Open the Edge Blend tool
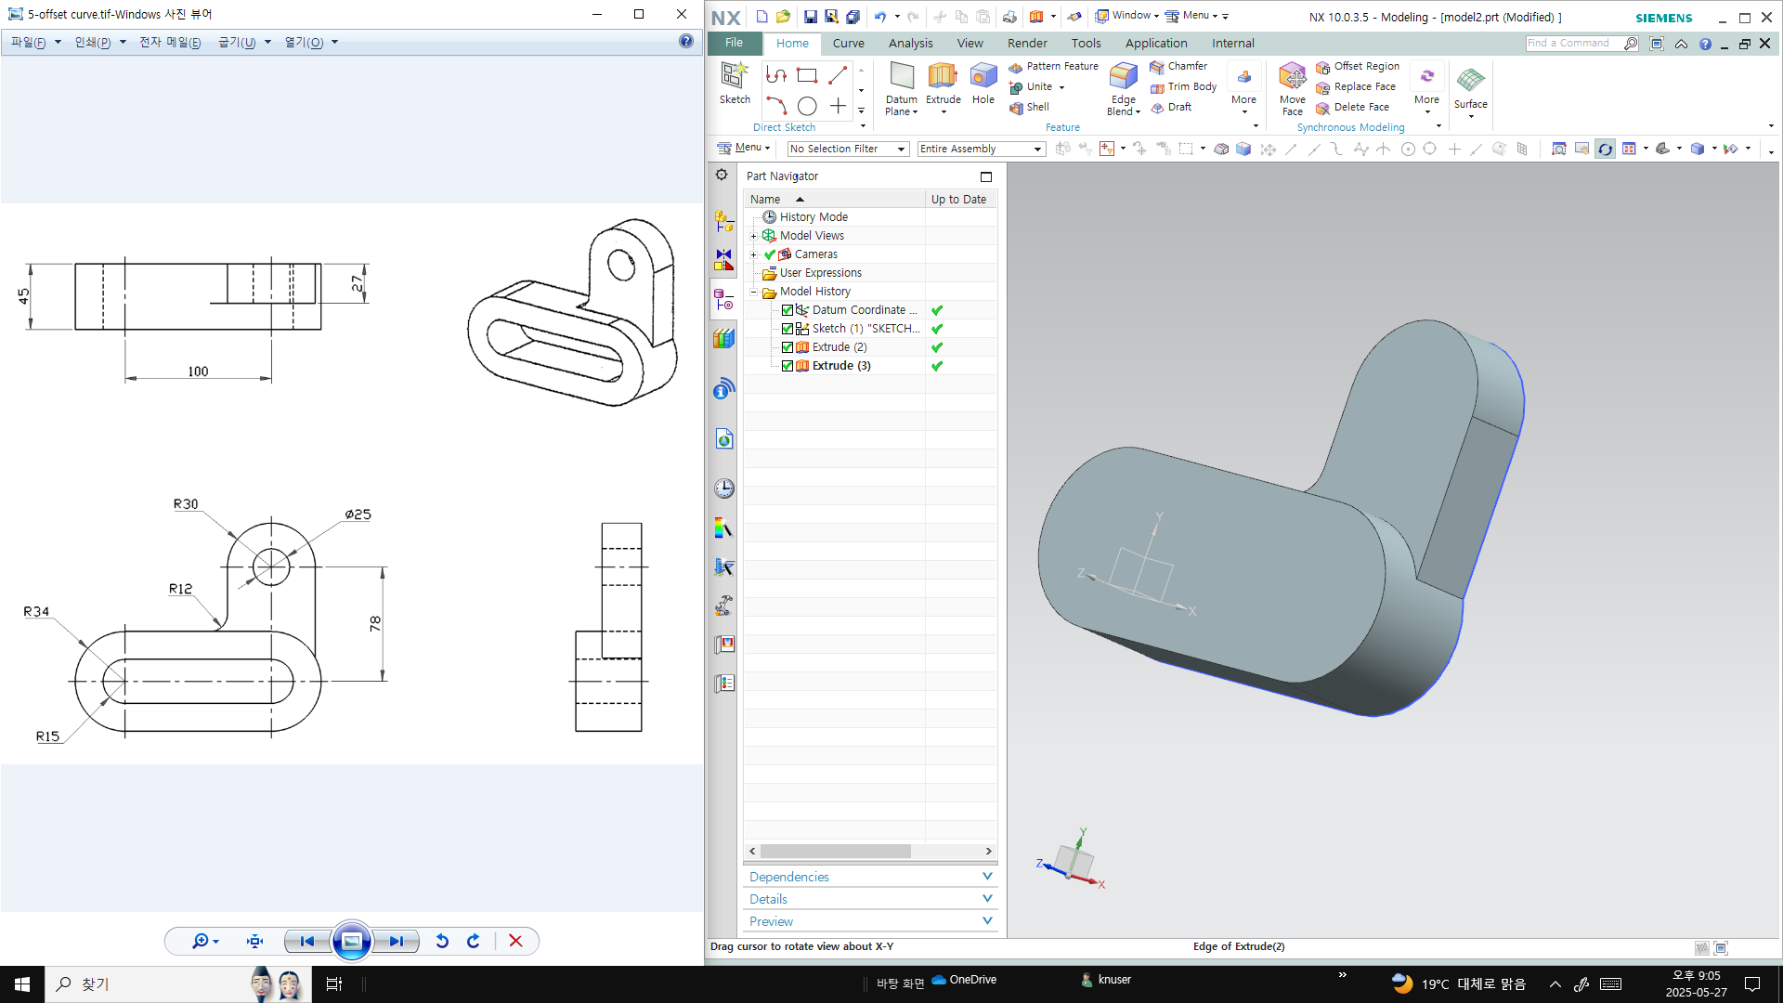1783x1003 pixels. pyautogui.click(x=1123, y=78)
